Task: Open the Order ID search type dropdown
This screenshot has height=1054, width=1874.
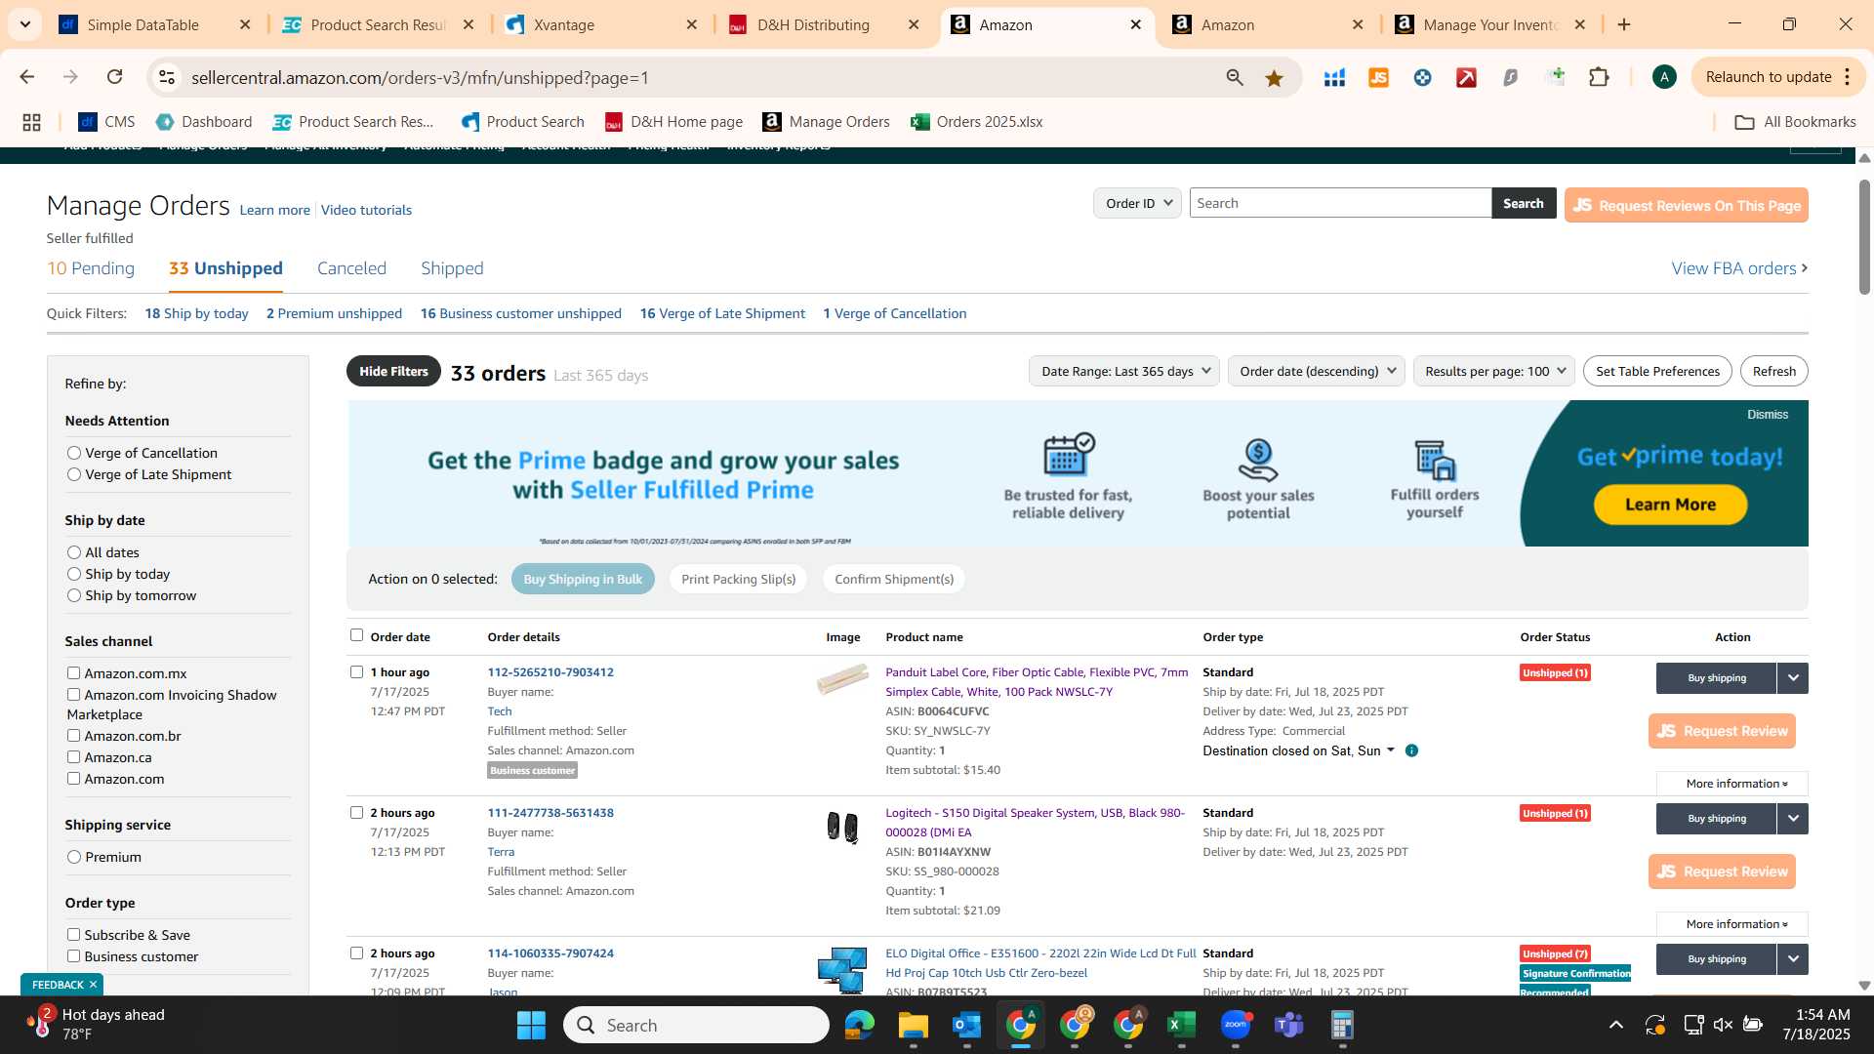Action: click(x=1137, y=203)
